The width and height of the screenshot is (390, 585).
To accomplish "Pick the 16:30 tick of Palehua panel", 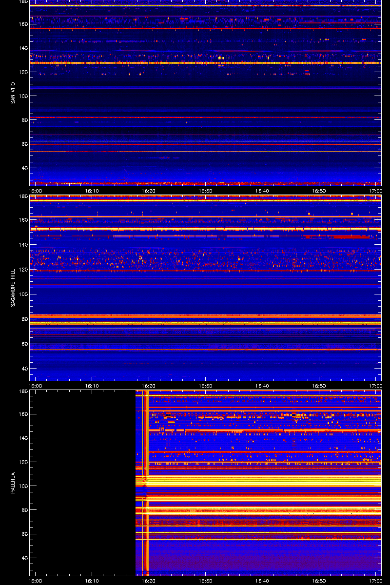I will [x=206, y=581].
